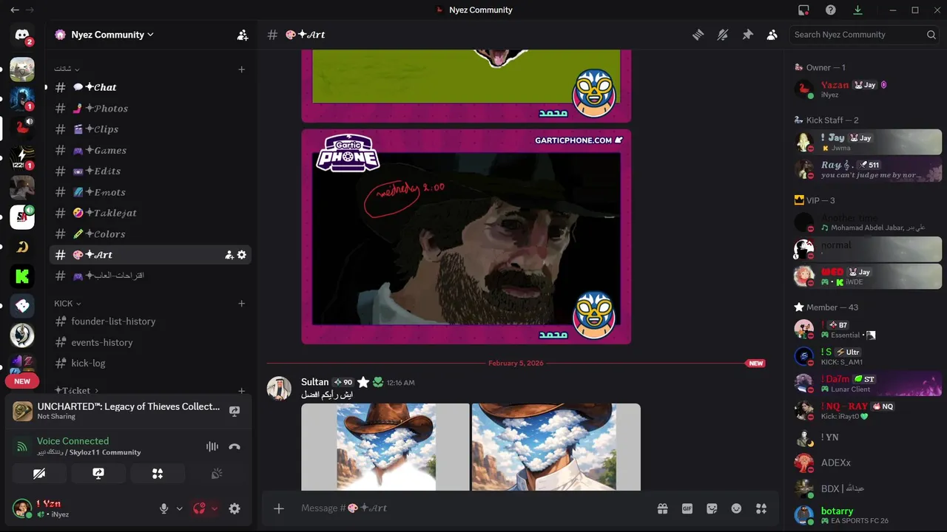Click the green download update icon
The height and width of the screenshot is (532, 947).
[x=858, y=10]
